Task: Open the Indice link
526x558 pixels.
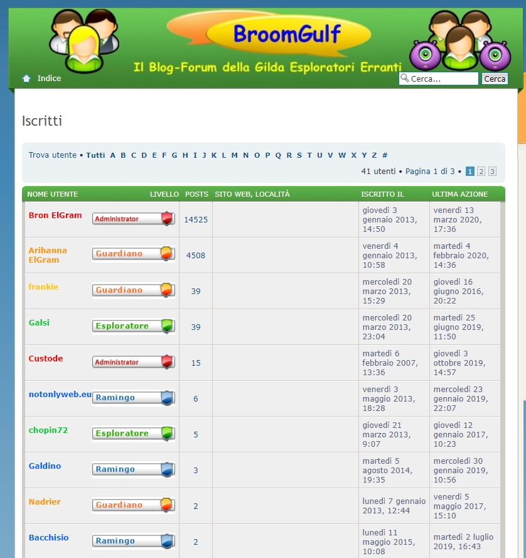Action: click(x=49, y=79)
